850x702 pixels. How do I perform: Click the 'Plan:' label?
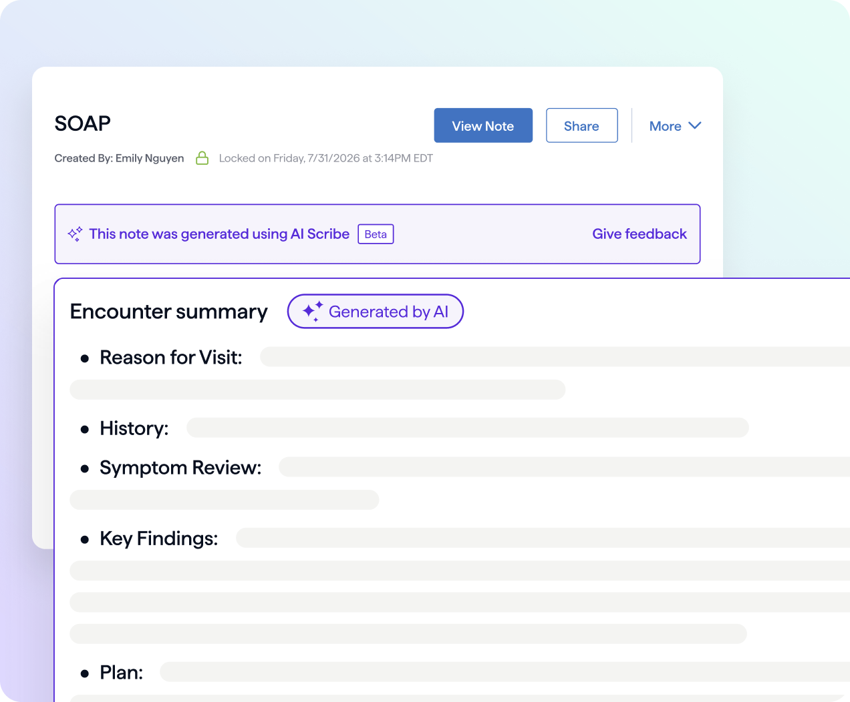click(122, 673)
